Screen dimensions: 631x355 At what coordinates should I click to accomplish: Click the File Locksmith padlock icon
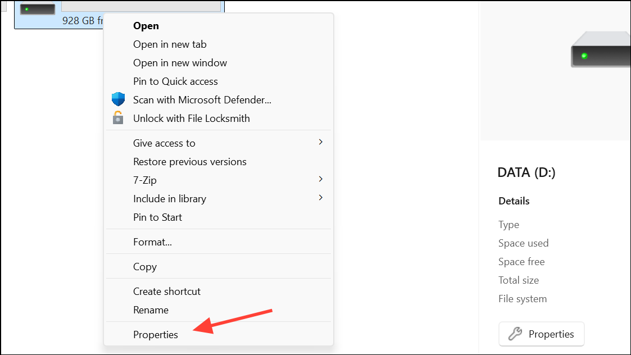click(118, 118)
